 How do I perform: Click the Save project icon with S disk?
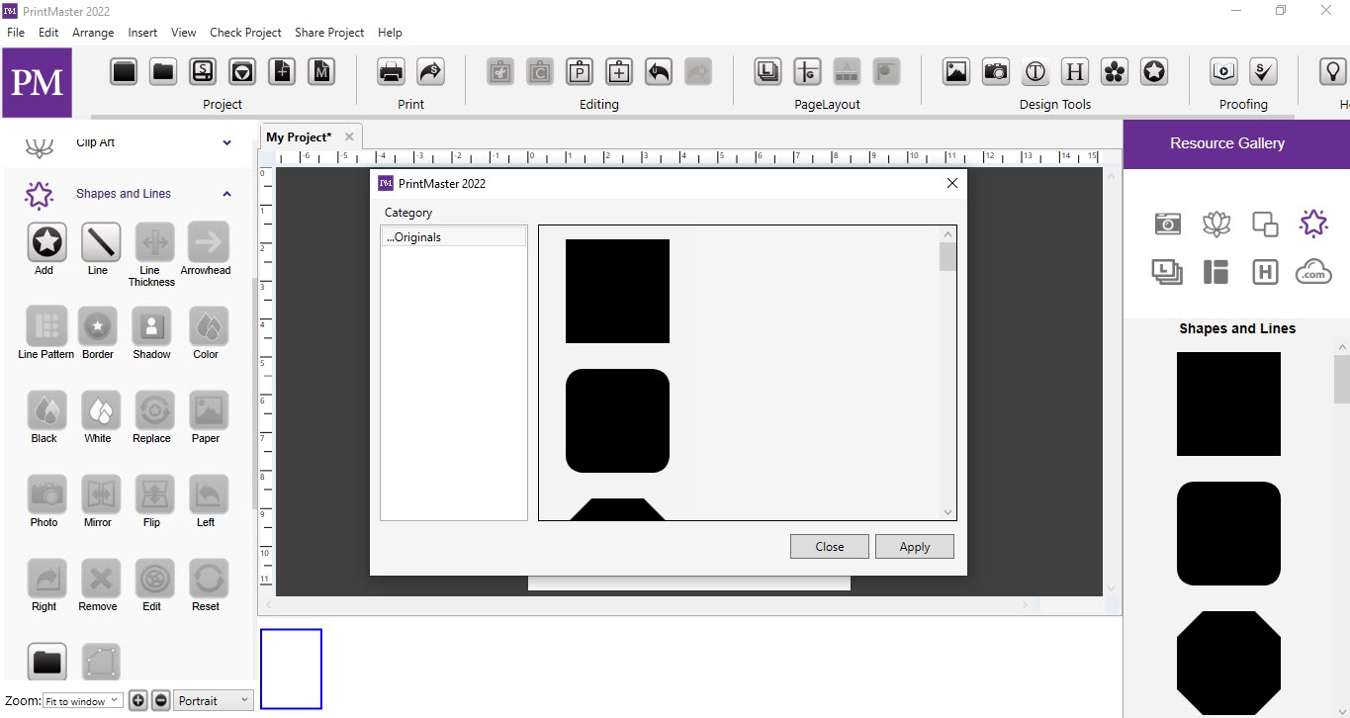coord(203,71)
